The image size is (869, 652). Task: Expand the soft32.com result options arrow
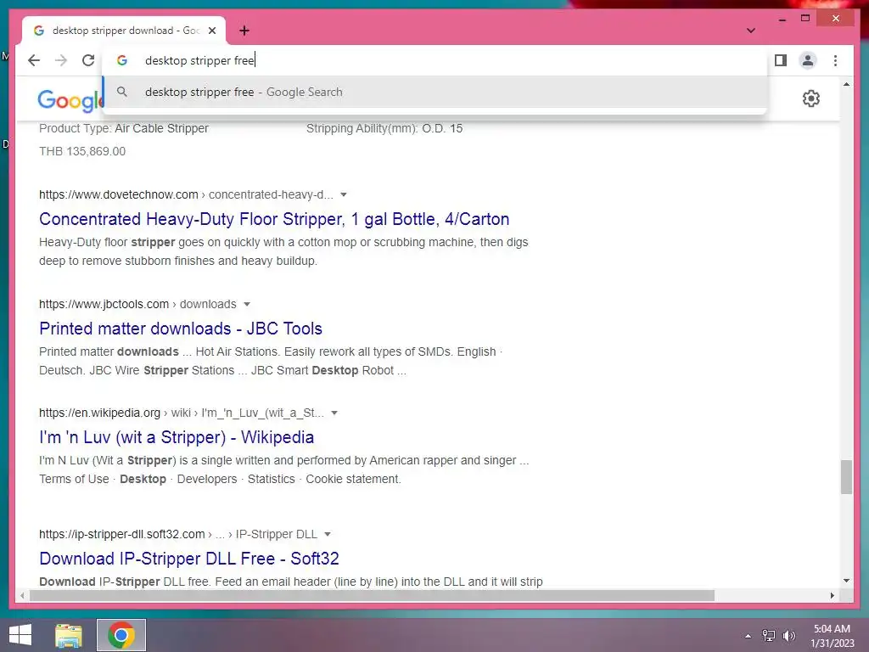(328, 535)
